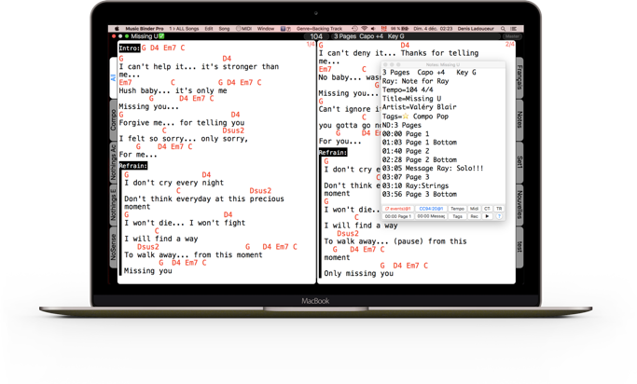The height and width of the screenshot is (384, 637).
Task: Click the Rec button
Action: pyautogui.click(x=474, y=216)
